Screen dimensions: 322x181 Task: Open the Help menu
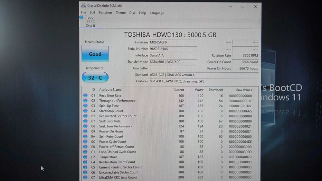[x=143, y=13]
